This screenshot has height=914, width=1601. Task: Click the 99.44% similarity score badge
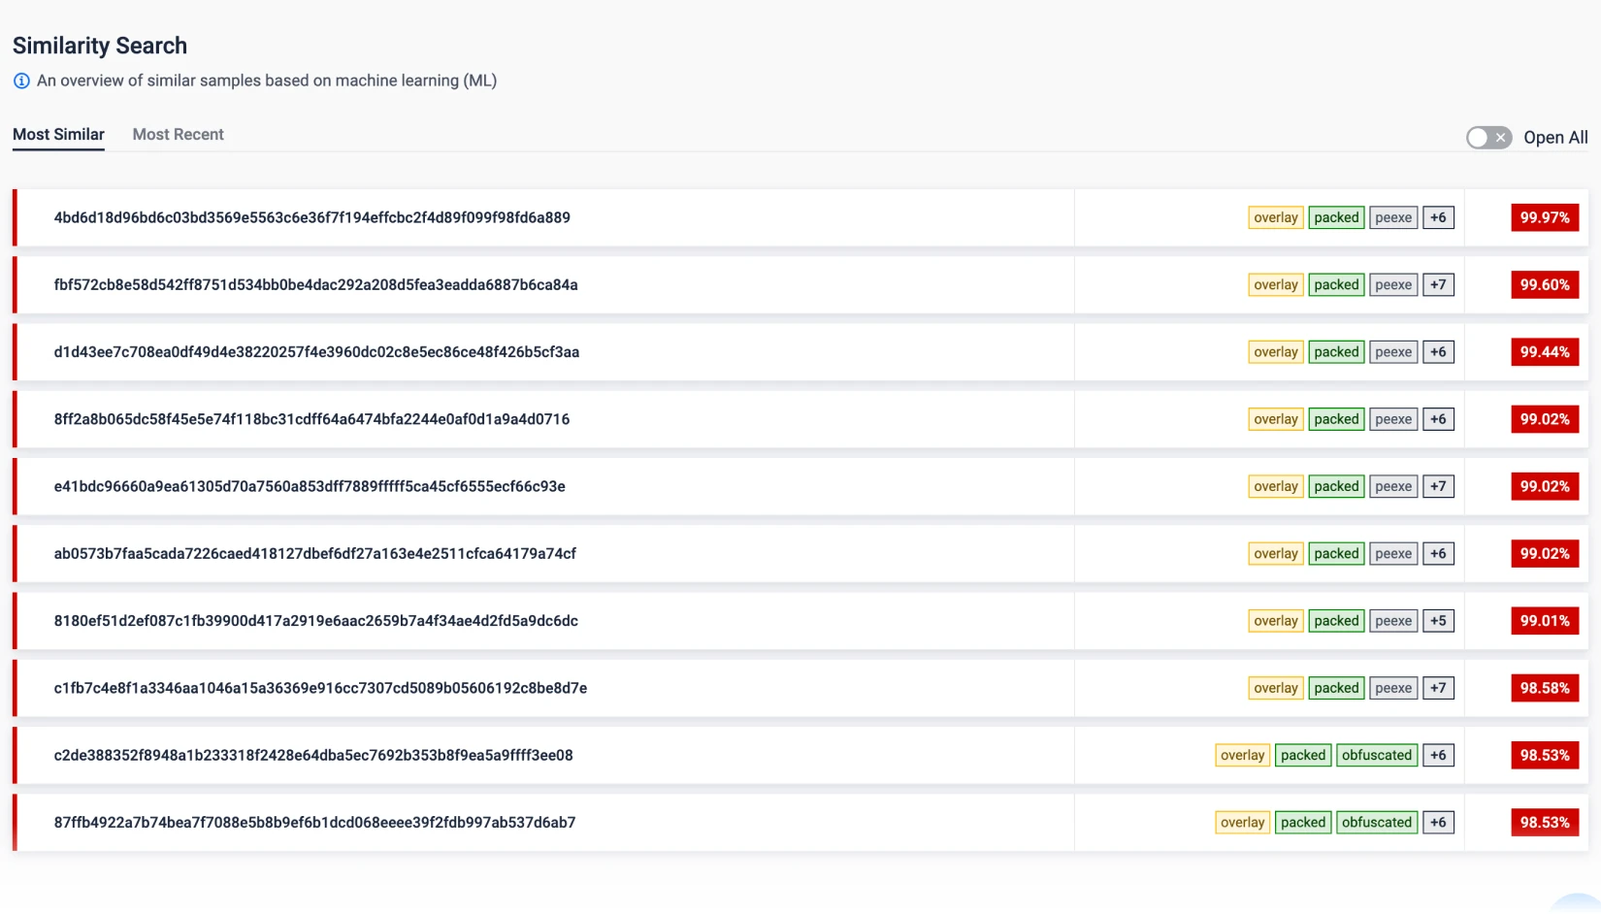pos(1544,352)
